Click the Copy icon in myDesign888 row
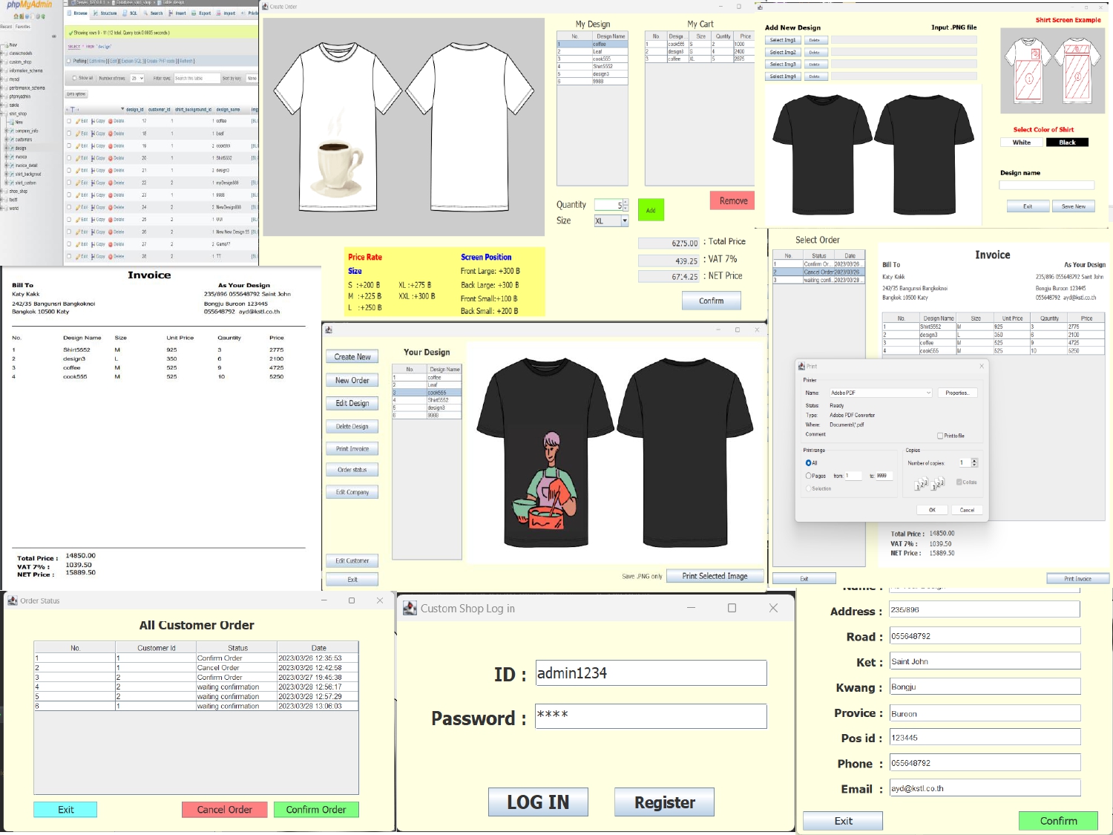Viewport: 1113px width, 835px height. 93,183
